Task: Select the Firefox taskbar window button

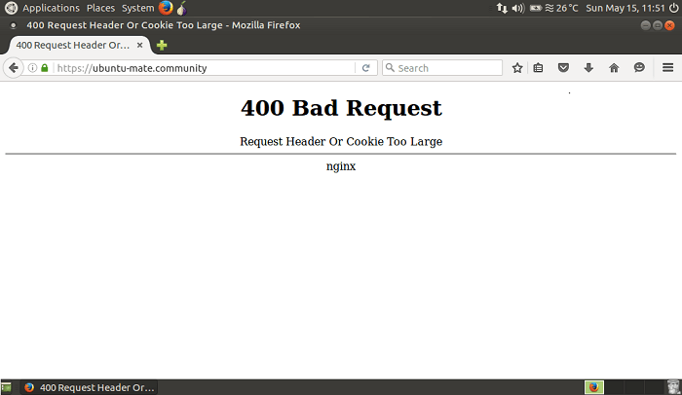Action: 90,387
